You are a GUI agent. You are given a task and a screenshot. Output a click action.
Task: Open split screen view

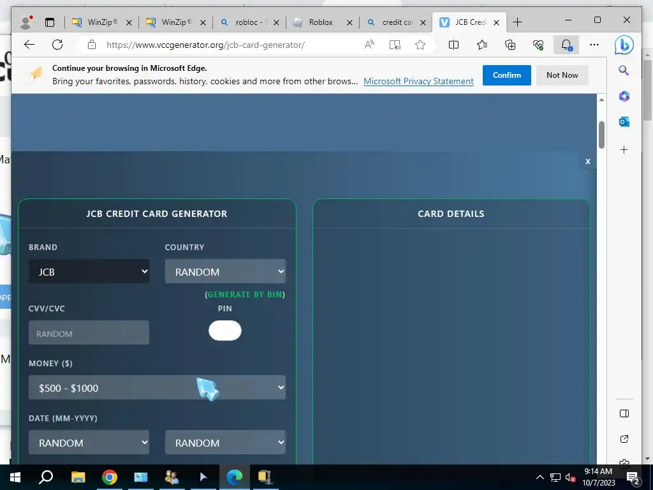pos(453,45)
